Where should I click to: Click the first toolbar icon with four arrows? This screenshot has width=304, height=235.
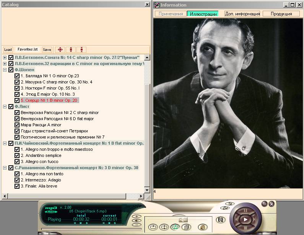click(x=60, y=50)
